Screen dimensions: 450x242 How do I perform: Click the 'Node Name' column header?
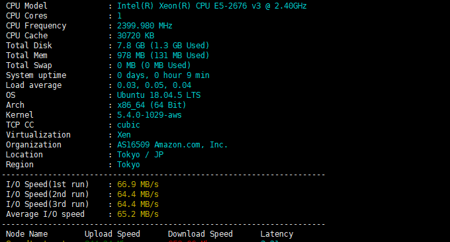[26, 234]
